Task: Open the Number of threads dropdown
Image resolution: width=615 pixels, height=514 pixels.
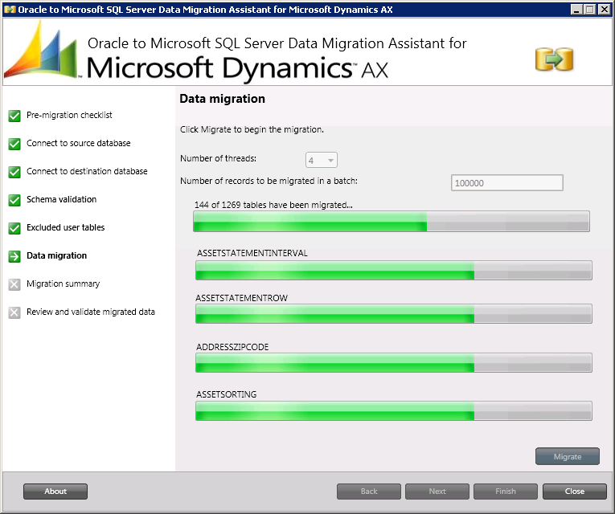Action: tap(322, 161)
